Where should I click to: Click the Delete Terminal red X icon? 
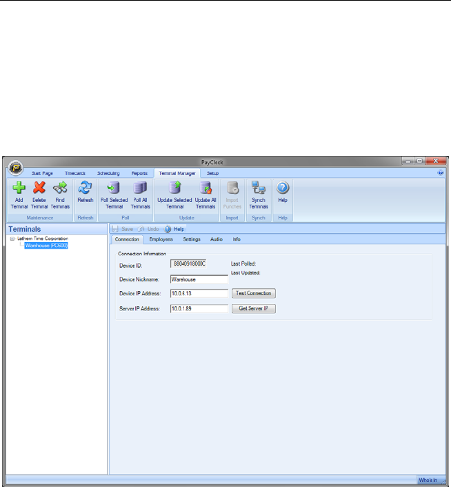(39, 188)
